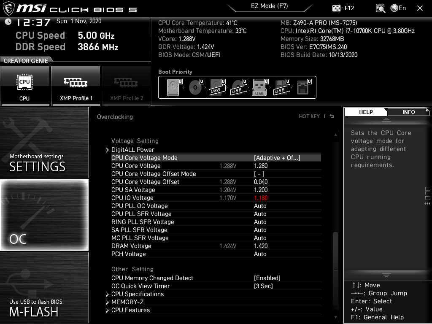Open the OC overclocking section

[44, 215]
